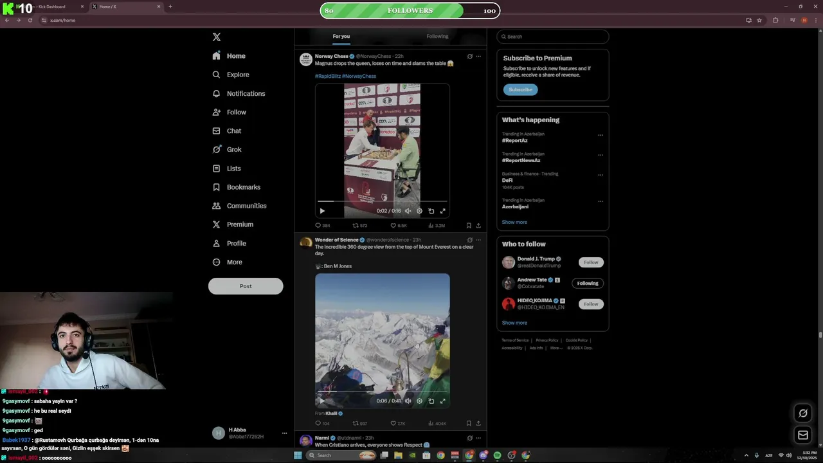Open options for the Azerbaijani trend
Viewport: 823px width, 463px height.
click(601, 201)
